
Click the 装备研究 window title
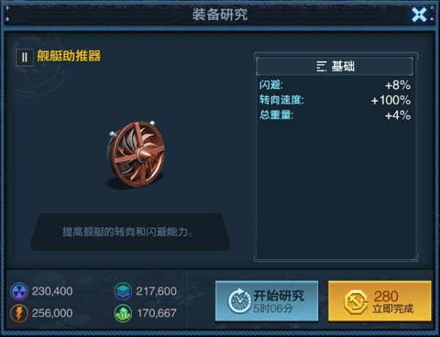point(220,15)
